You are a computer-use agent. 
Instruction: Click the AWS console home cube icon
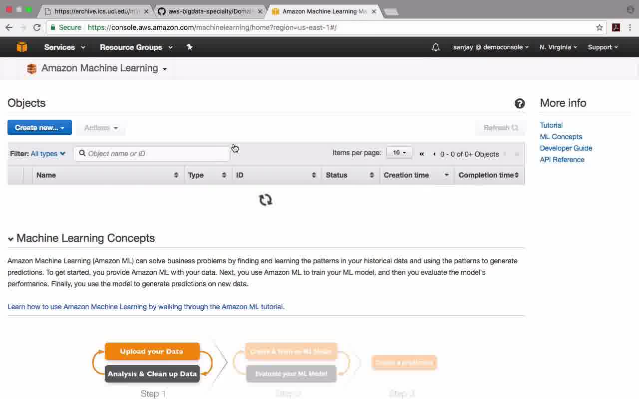pos(21,47)
